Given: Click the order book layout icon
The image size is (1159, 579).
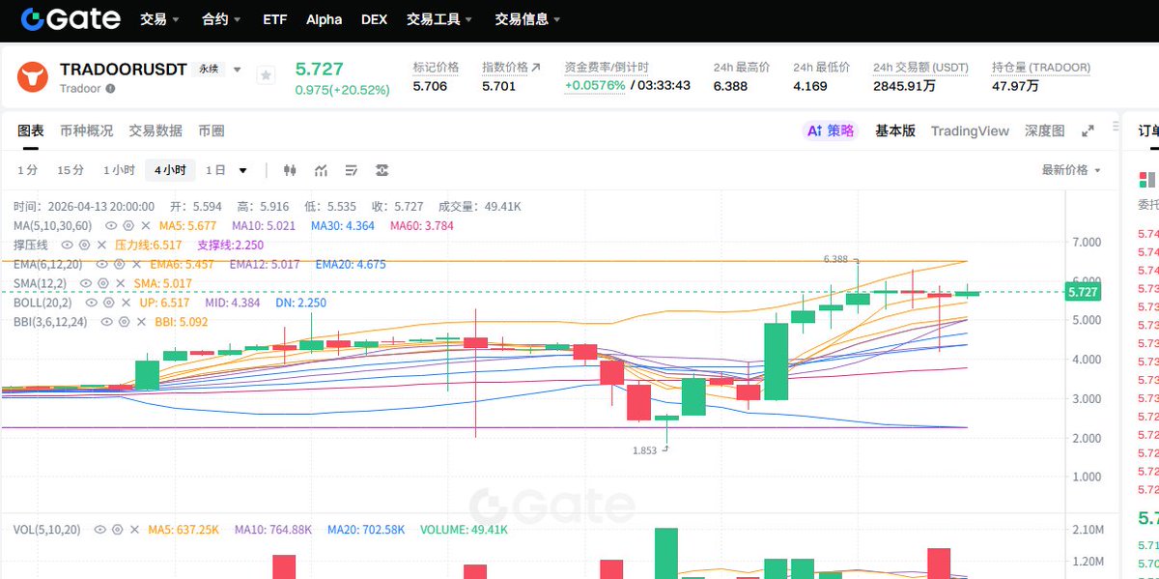Looking at the screenshot, I should (x=1147, y=179).
